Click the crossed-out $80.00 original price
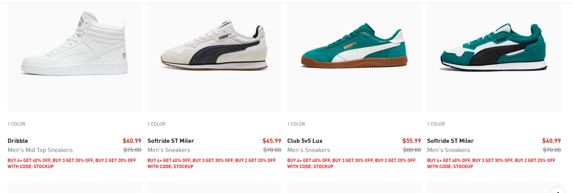The image size is (573, 193). pos(412,150)
